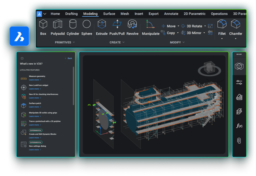Click the Polysolid tool icon

click(58, 24)
